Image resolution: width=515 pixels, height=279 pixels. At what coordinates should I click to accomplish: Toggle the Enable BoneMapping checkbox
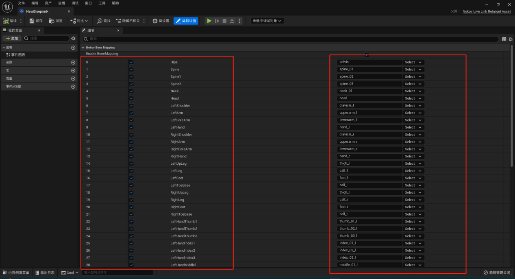(x=367, y=54)
